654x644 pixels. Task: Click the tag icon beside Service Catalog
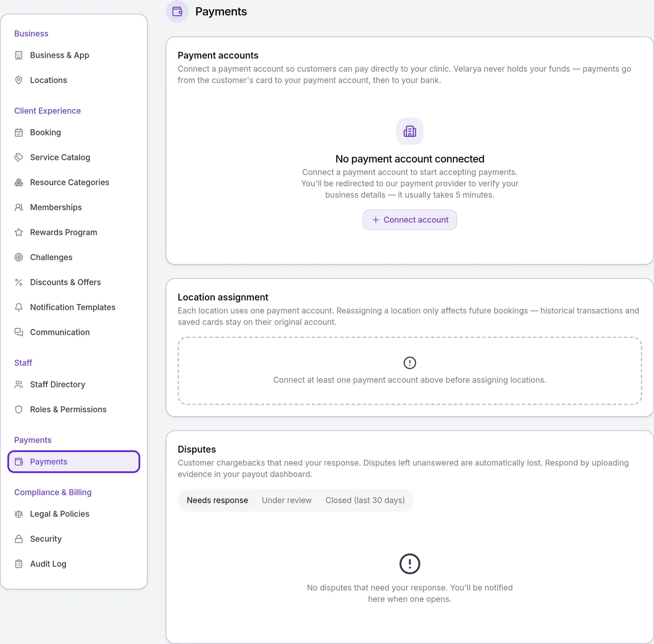tap(19, 158)
